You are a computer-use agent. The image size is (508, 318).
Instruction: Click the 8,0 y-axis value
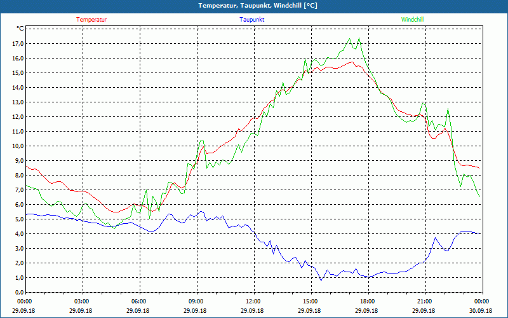[x=20, y=176]
